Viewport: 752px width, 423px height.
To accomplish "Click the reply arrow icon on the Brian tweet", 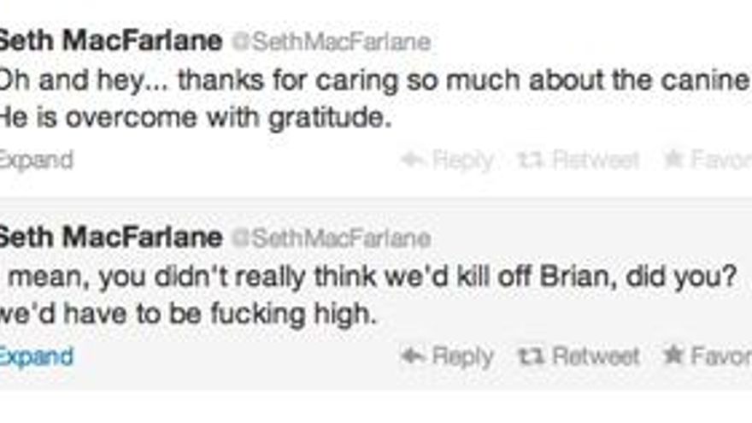I will (414, 355).
